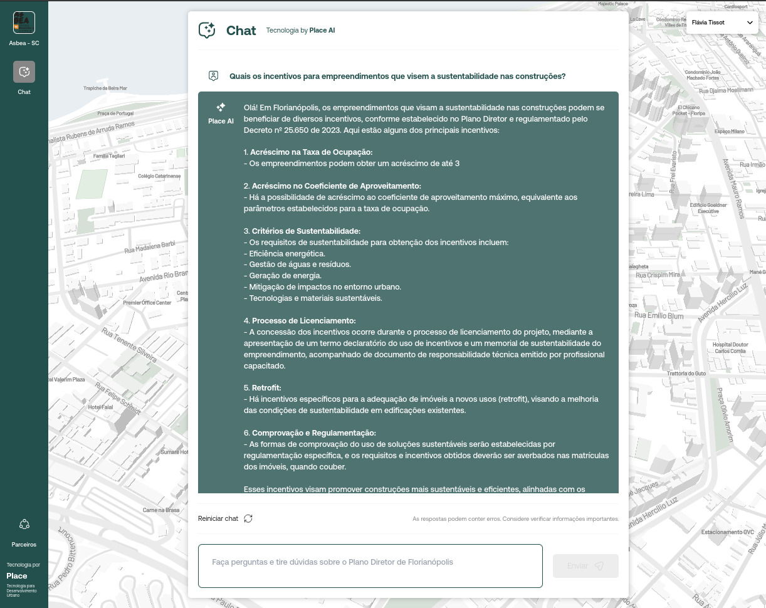Screen dimensions: 766x608
Task: Click the Família Tagliari map label
Action: click(x=109, y=155)
